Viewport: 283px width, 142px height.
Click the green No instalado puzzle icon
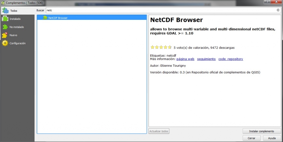point(5,27)
